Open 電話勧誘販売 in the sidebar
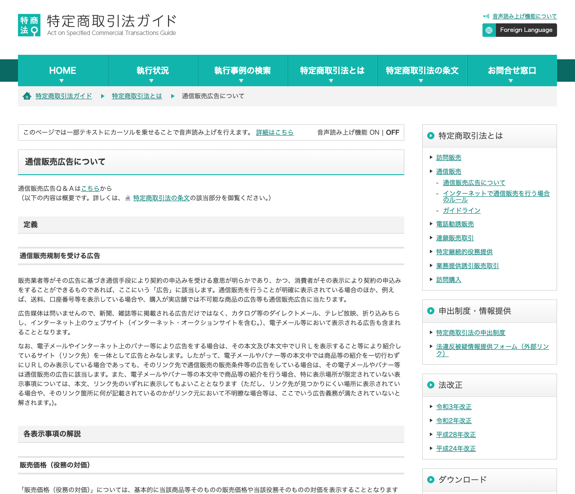This screenshot has height=494, width=575. click(455, 224)
